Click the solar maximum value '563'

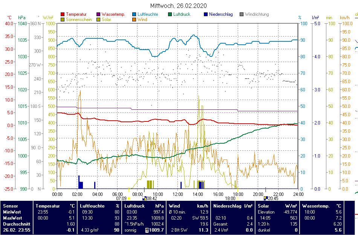tap(294, 218)
